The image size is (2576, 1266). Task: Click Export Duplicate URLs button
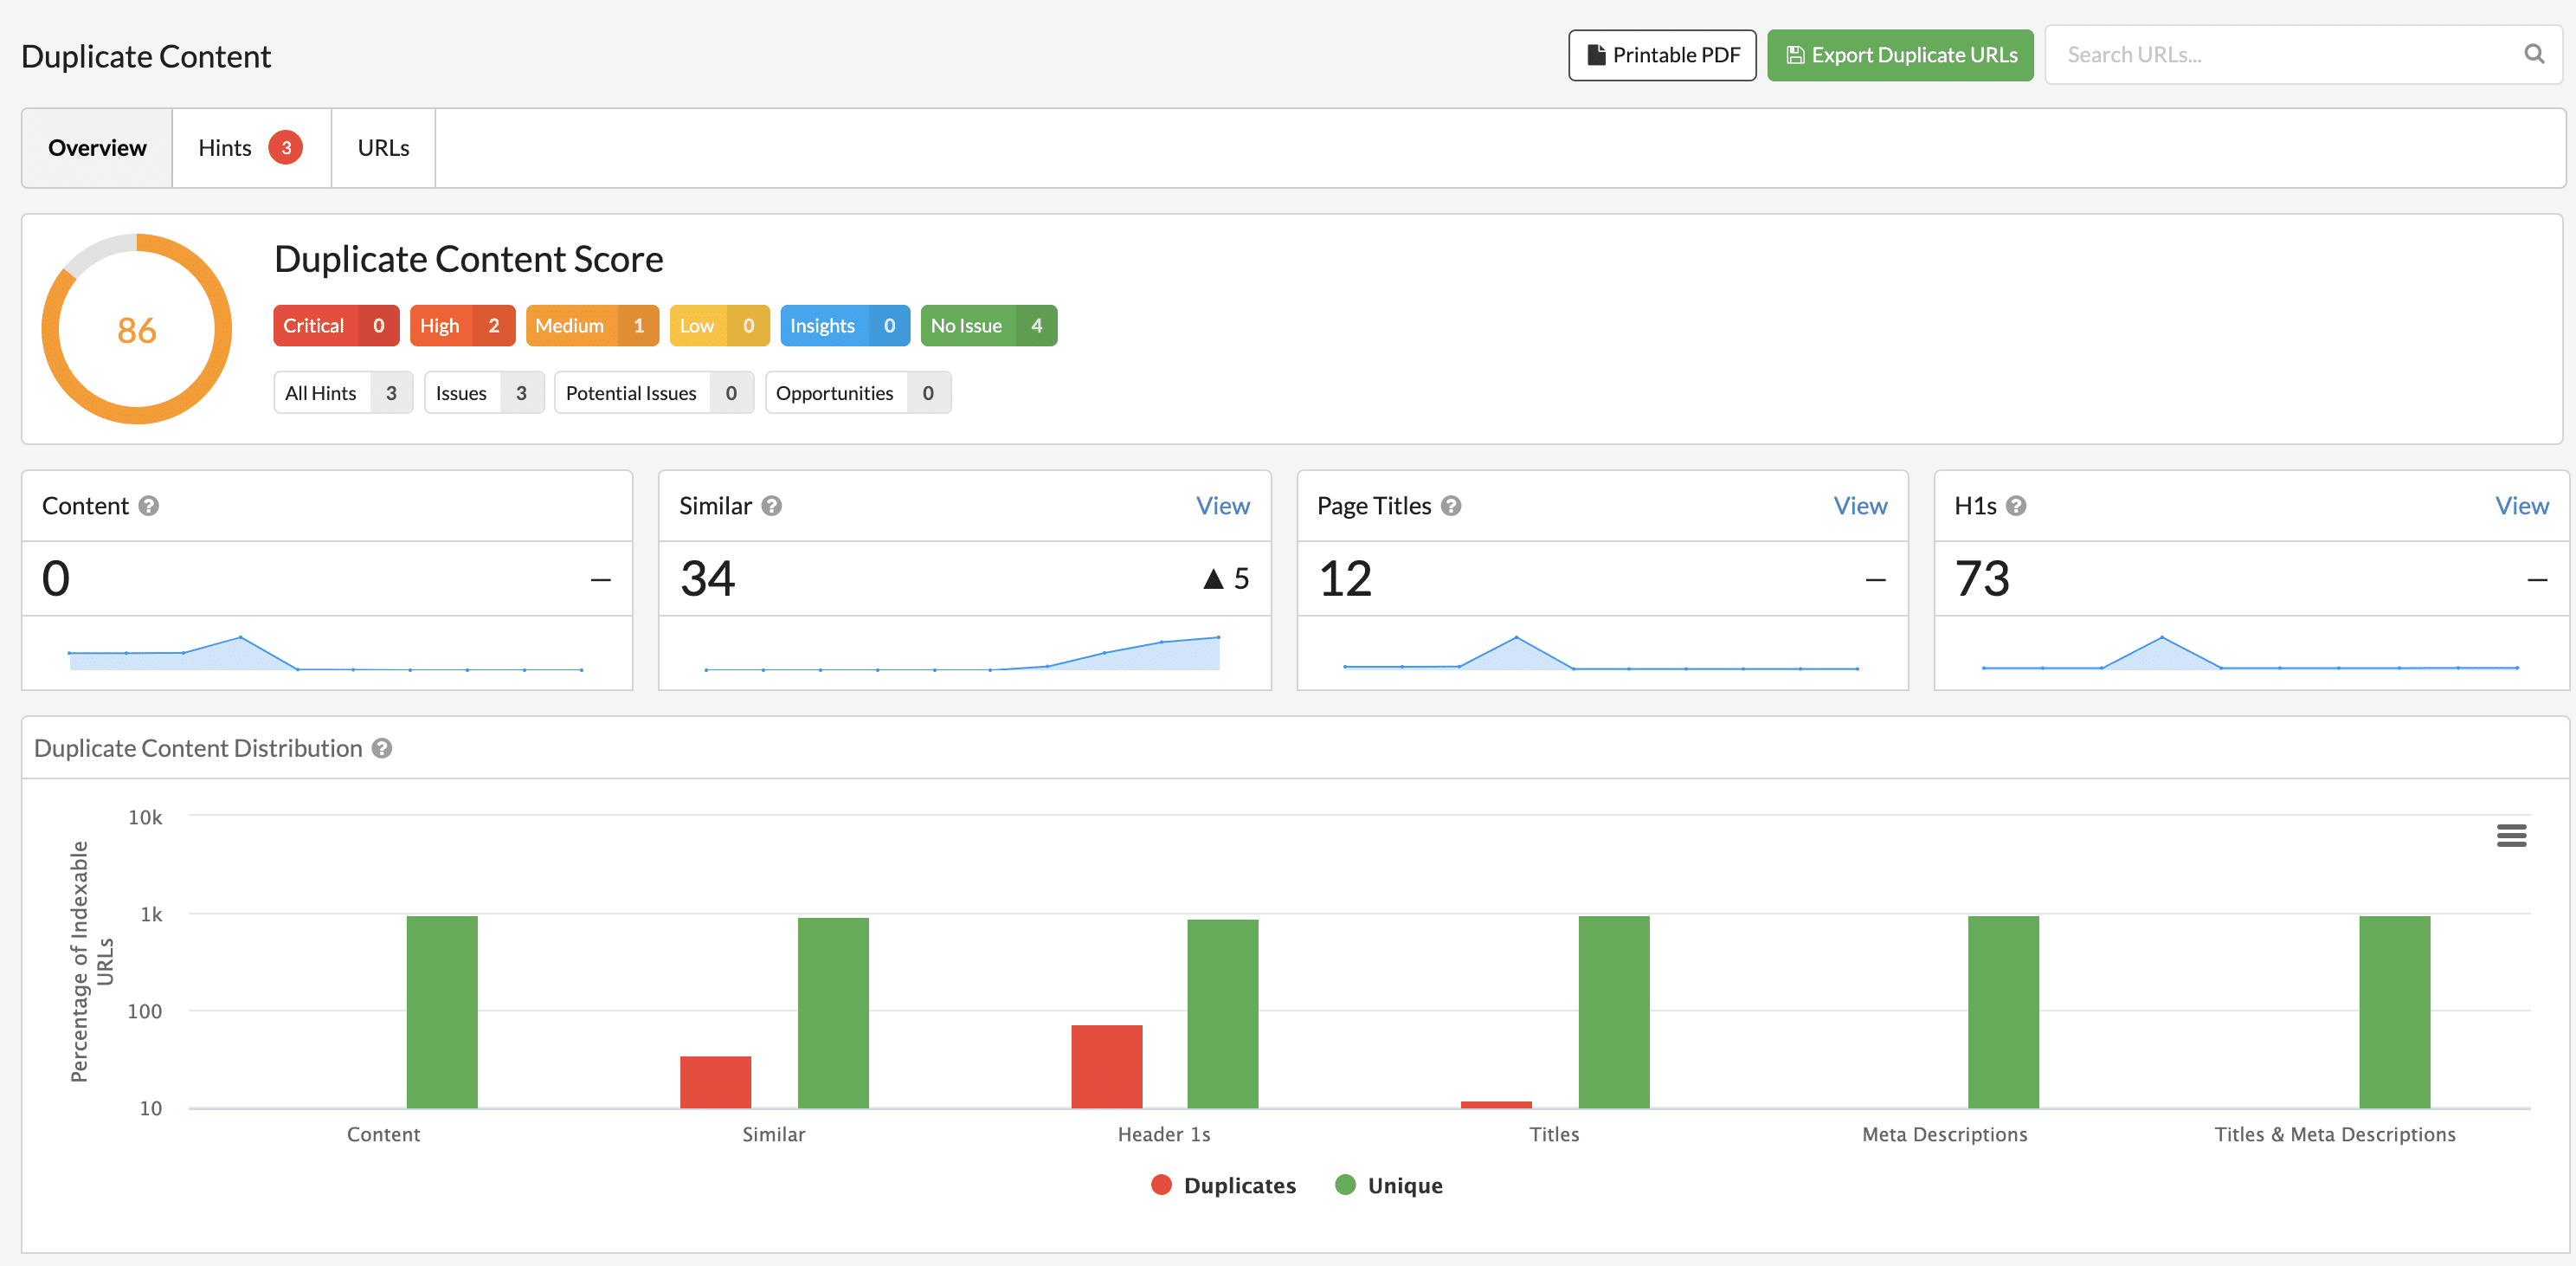point(1899,55)
